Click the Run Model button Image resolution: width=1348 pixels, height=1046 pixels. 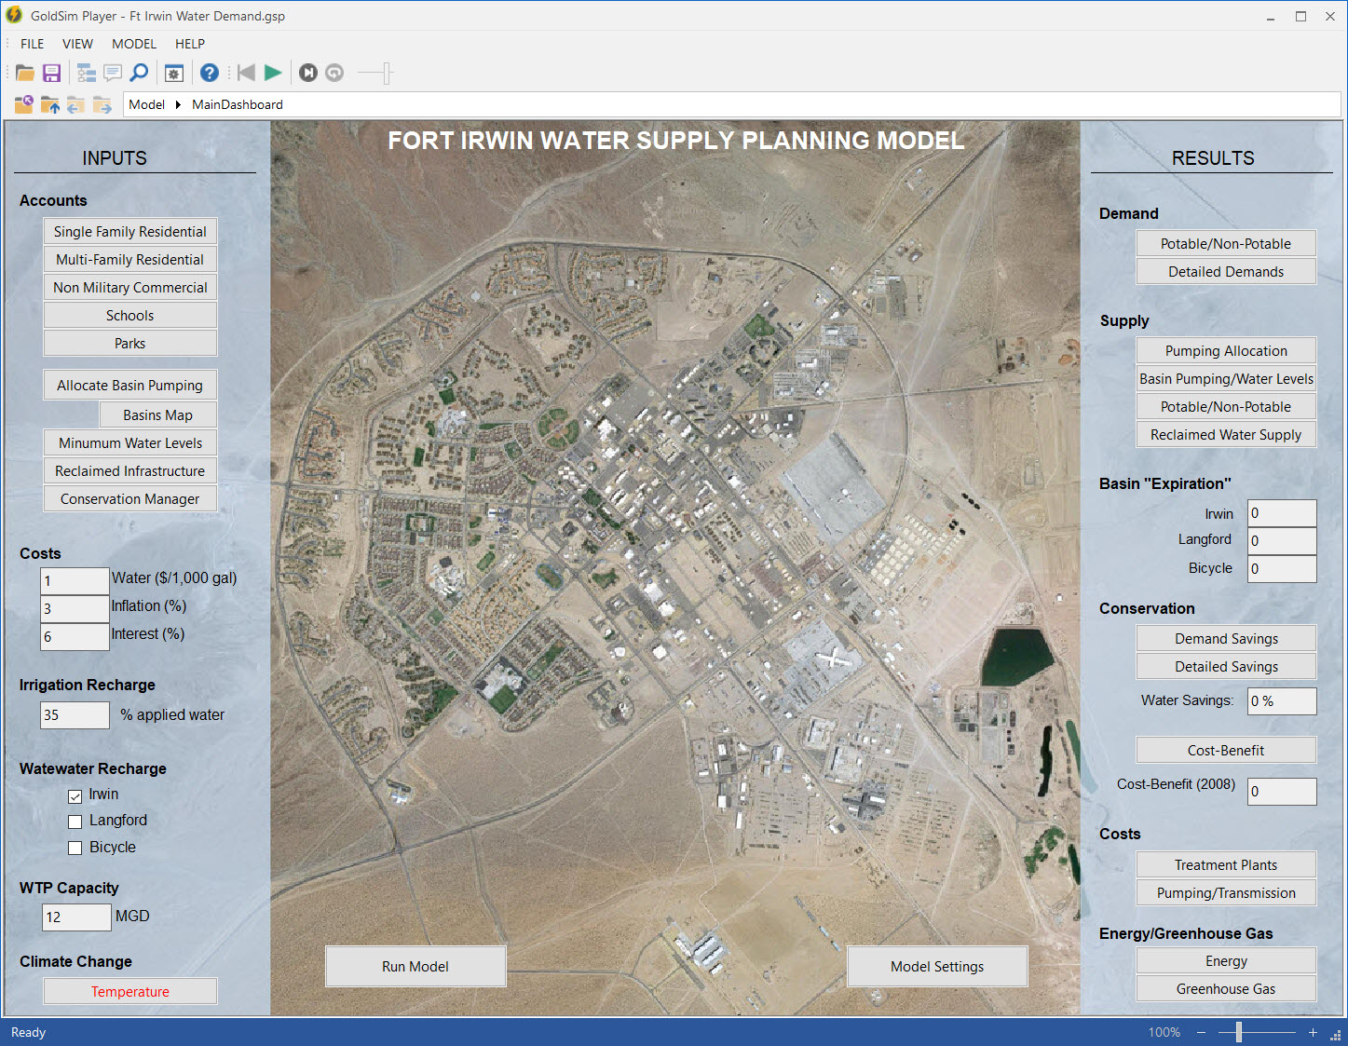[415, 966]
